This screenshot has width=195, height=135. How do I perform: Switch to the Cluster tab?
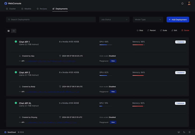[x=11, y=9]
